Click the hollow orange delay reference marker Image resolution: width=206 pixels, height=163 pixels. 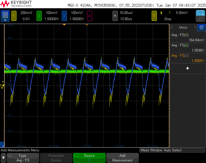pos(87,25)
